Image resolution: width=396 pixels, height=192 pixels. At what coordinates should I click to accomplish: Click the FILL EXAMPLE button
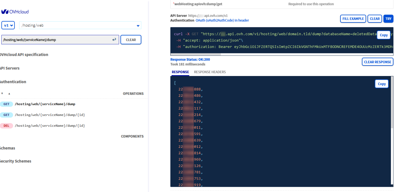pos(353,19)
